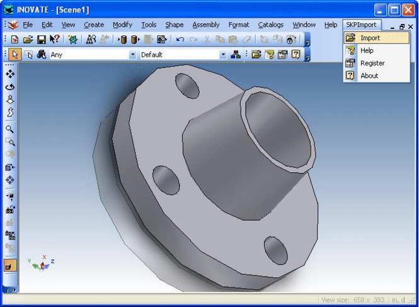Image resolution: width=419 pixels, height=307 pixels.
Task: Select the Pan camera four-arrow tool
Action: pos(10,74)
